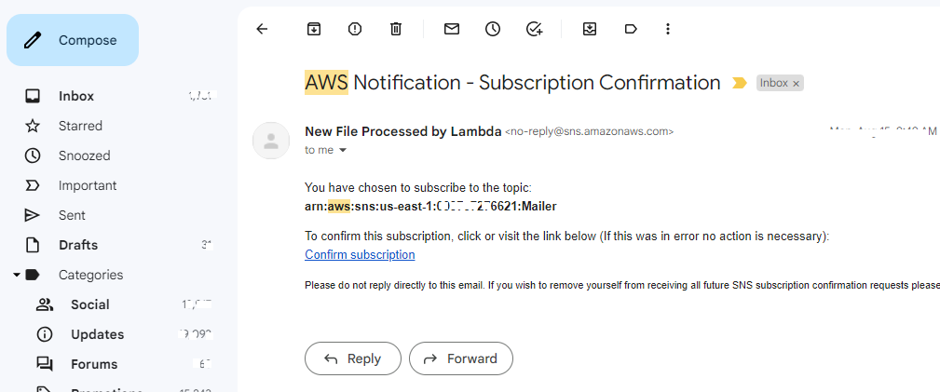Snooze this email with the clock icon
This screenshot has height=392, width=940.
[x=493, y=29]
